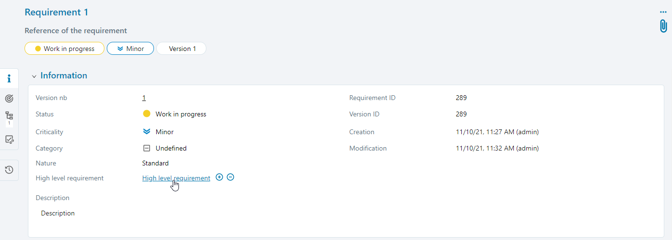This screenshot has height=240, width=672.
Task: Open the coverage target icon in sidebar
Action: (9, 99)
